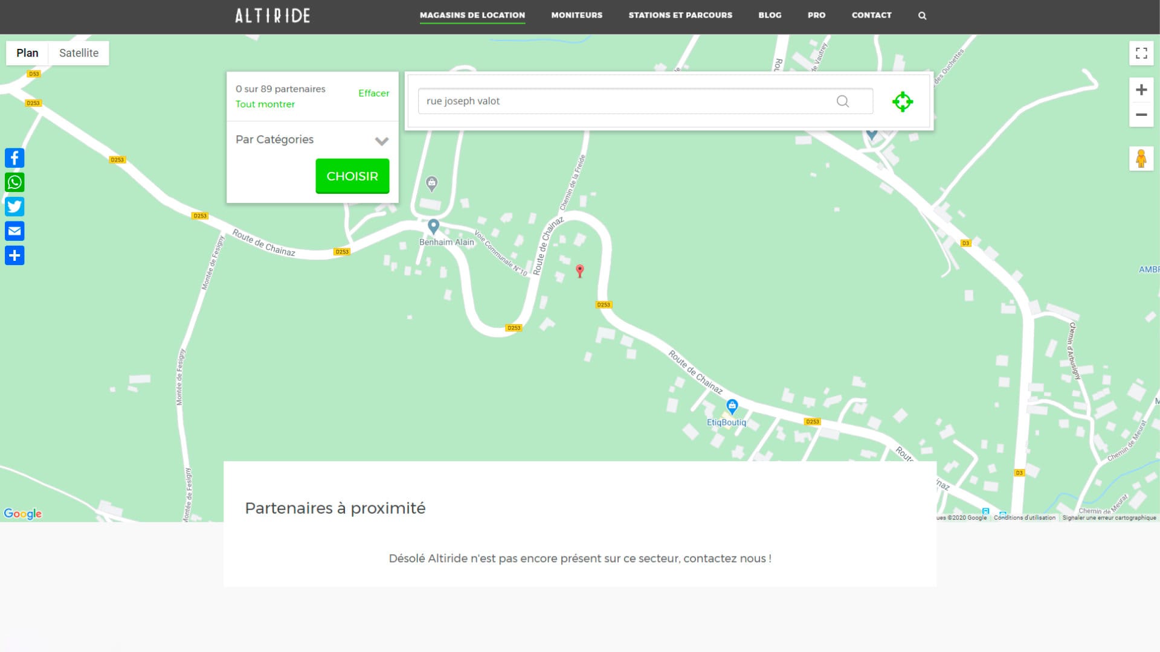Screen dimensions: 1160x652
Task: Click the Altiride logo
Action: pos(272,16)
